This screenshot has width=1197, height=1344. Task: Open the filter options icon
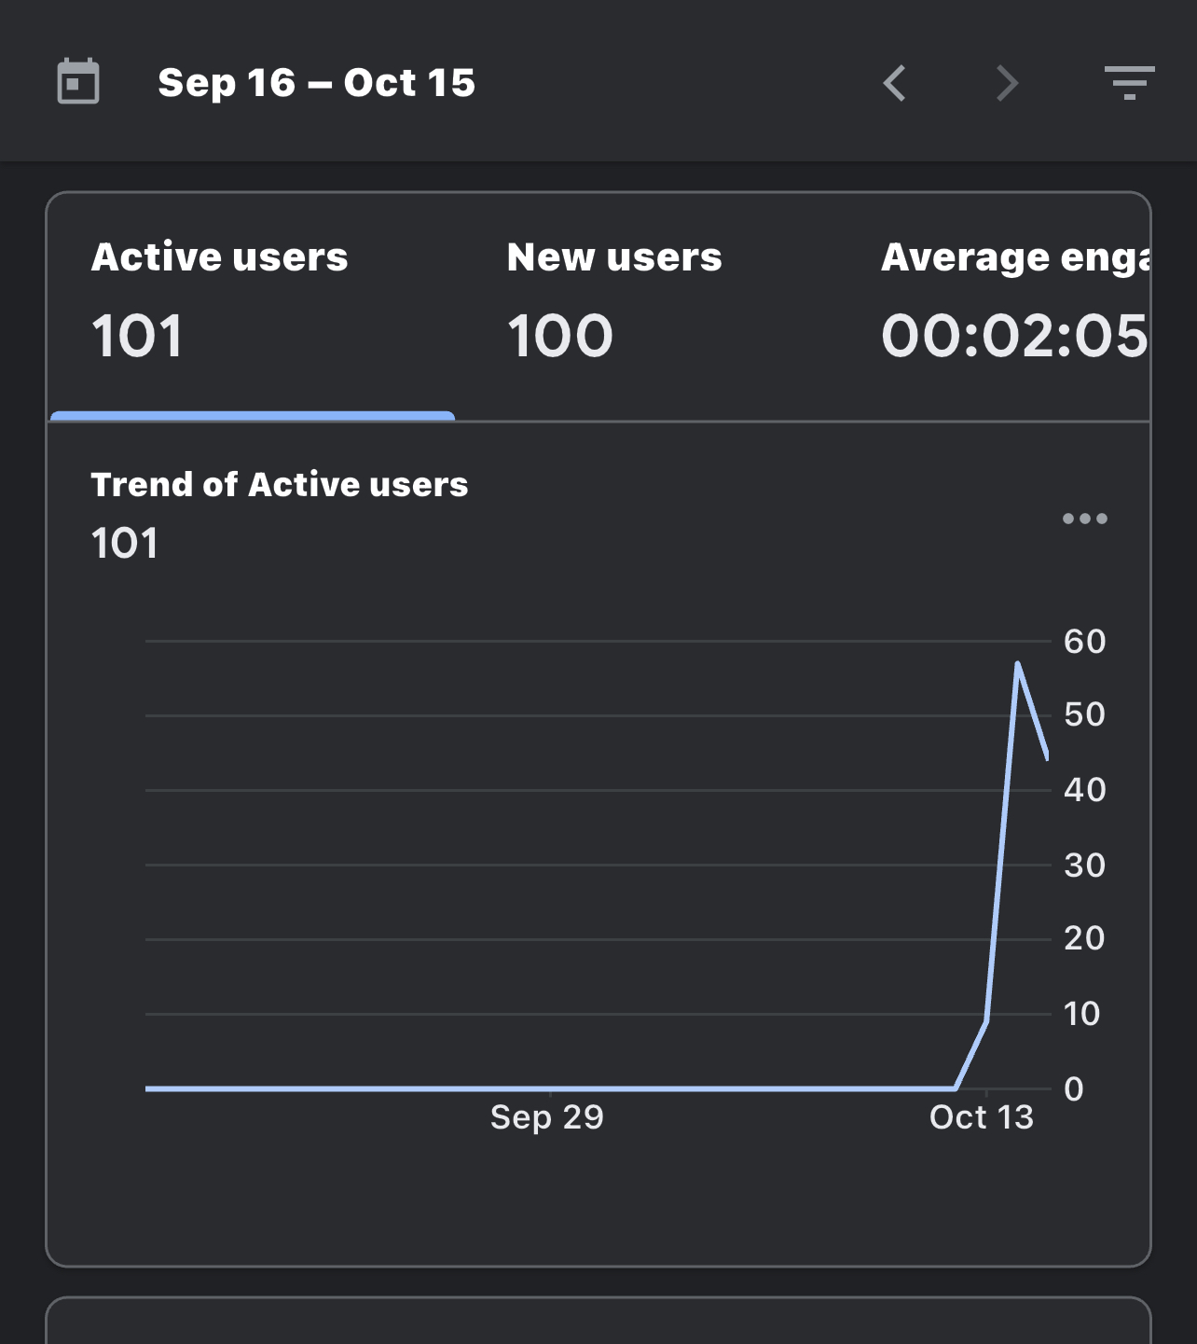tap(1129, 83)
